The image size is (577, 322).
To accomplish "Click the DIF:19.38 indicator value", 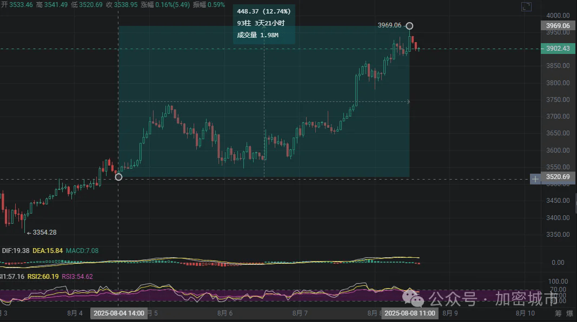I will [x=16, y=251].
